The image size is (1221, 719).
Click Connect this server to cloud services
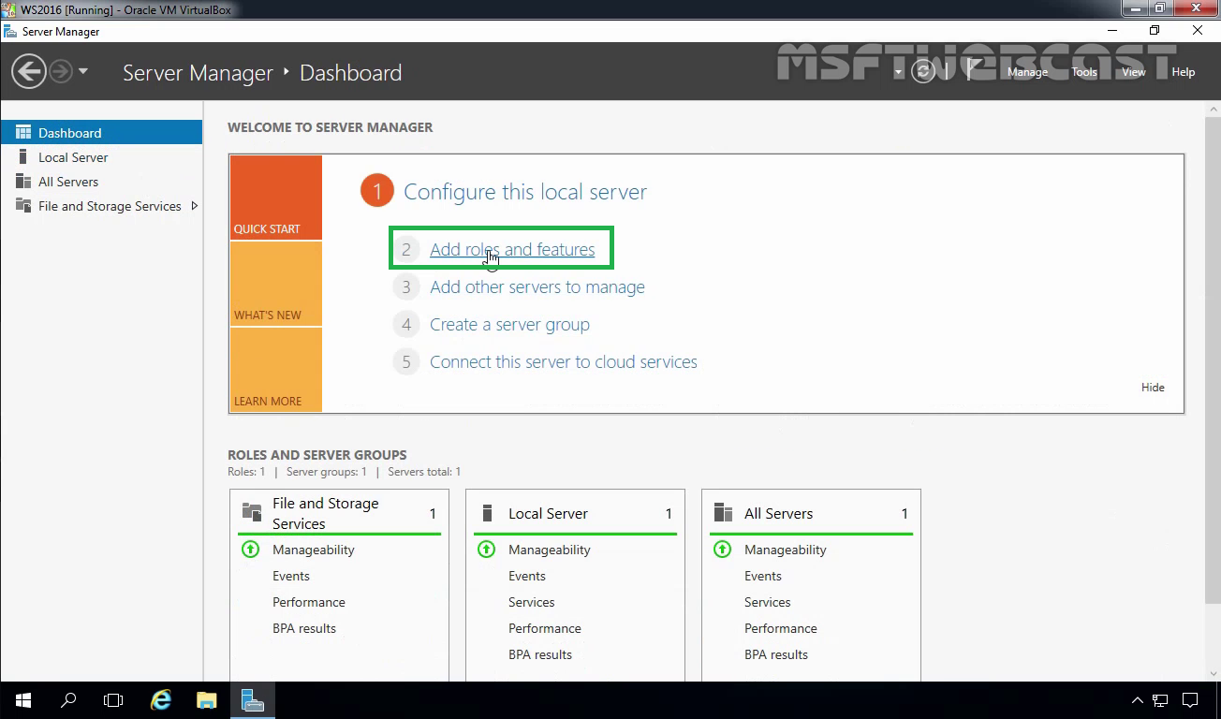pos(564,362)
